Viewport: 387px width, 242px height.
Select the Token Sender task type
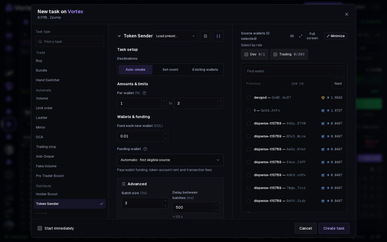pyautogui.click(x=70, y=204)
